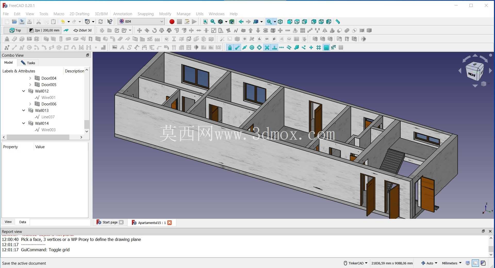Float the Combo View panel
This screenshot has width=495, height=268.
pos(87,55)
